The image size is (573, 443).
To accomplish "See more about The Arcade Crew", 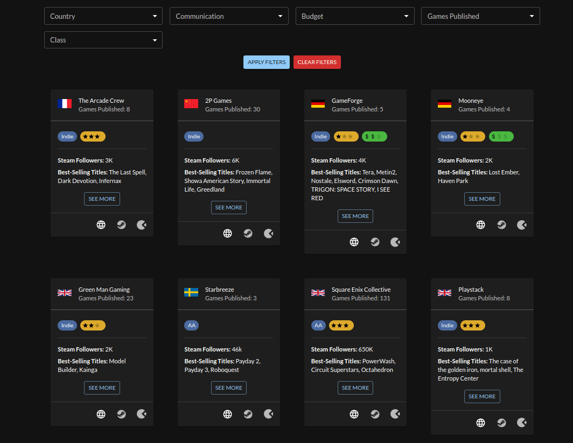I will coord(102,199).
